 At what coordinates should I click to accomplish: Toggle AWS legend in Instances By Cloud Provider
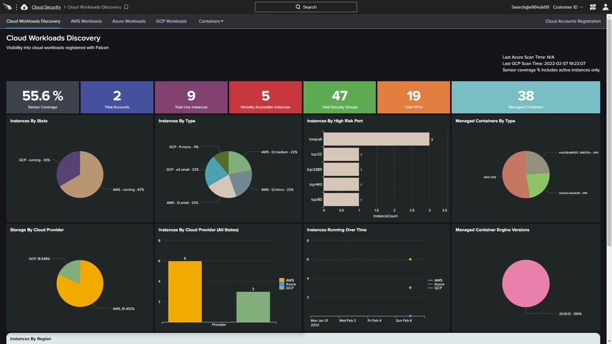[286, 280]
